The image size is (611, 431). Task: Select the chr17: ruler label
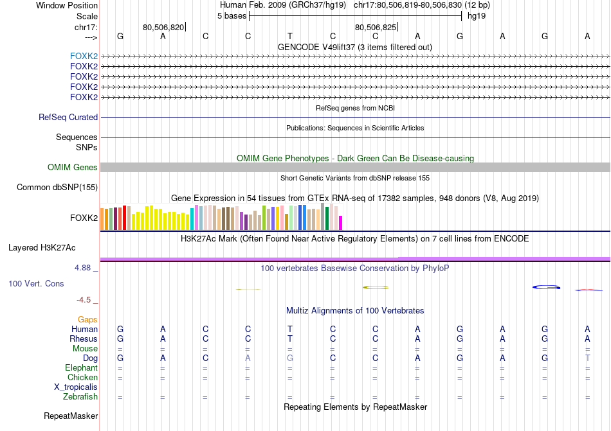[86, 27]
